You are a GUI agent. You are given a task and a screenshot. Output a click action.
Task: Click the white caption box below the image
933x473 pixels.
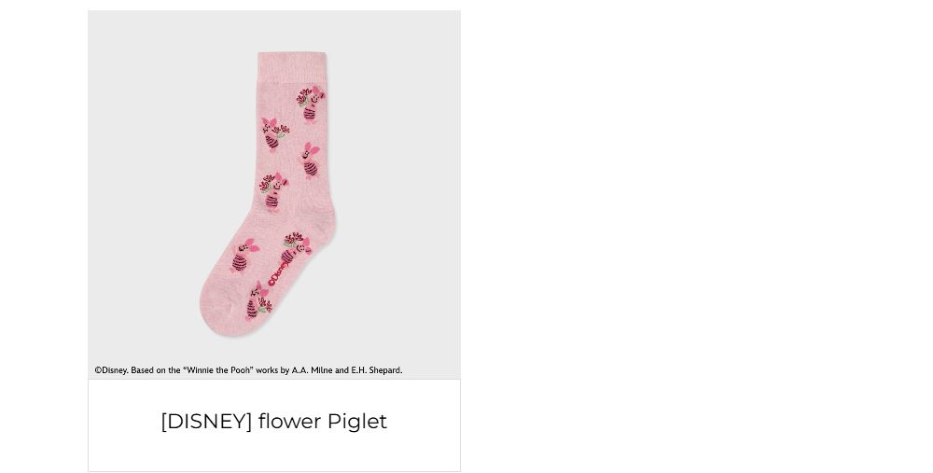[x=273, y=425]
